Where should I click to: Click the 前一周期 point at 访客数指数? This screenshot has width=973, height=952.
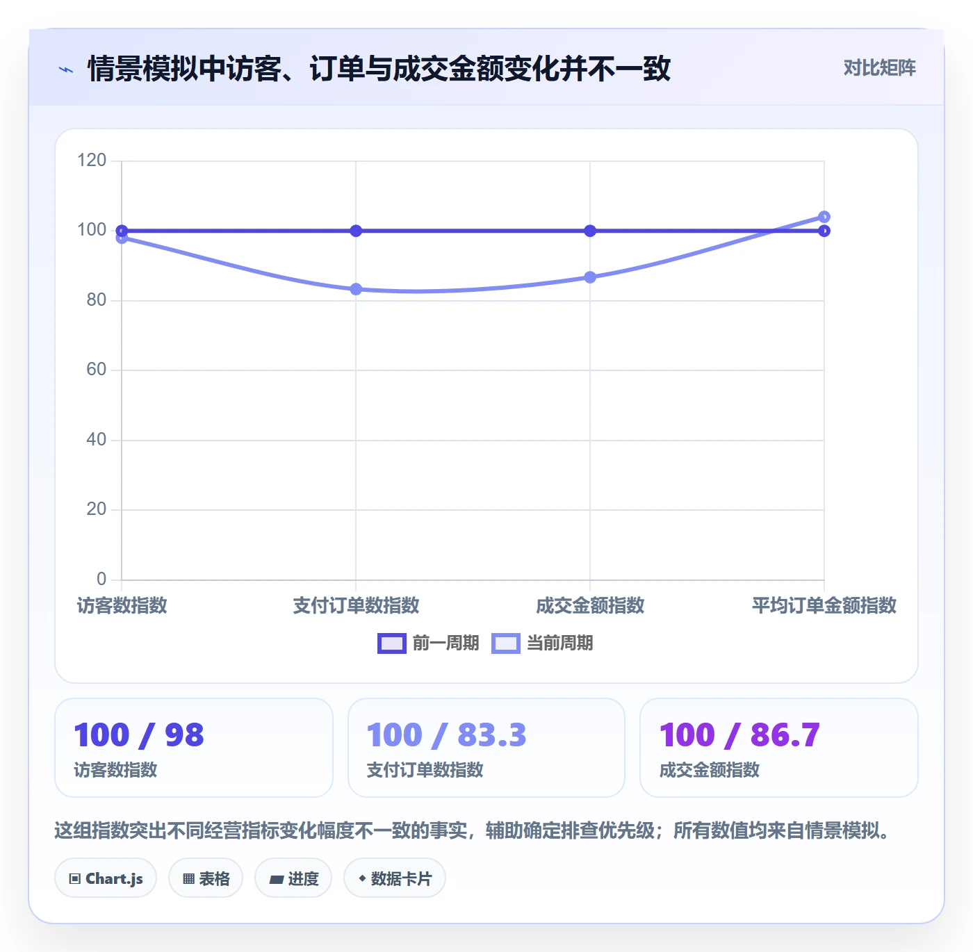click(x=122, y=231)
